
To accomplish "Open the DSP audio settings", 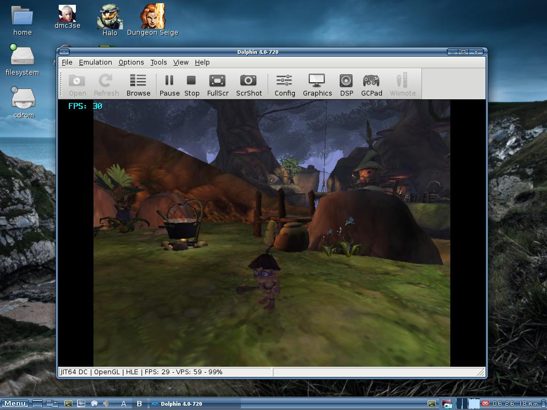I will click(x=346, y=84).
